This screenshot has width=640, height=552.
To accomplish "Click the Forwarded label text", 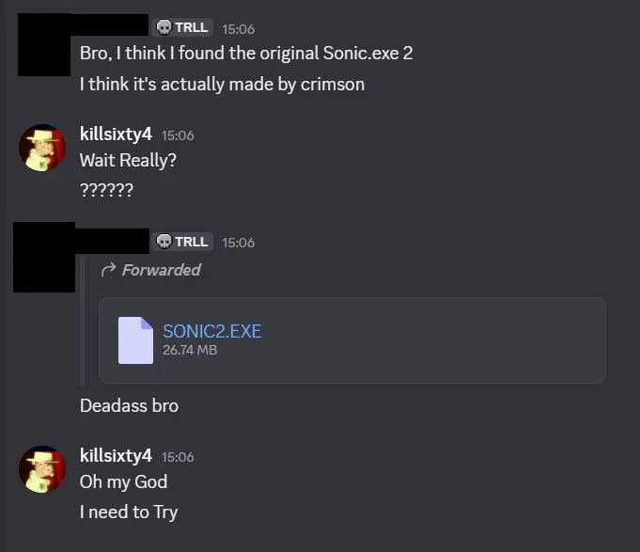I will coord(161,270).
